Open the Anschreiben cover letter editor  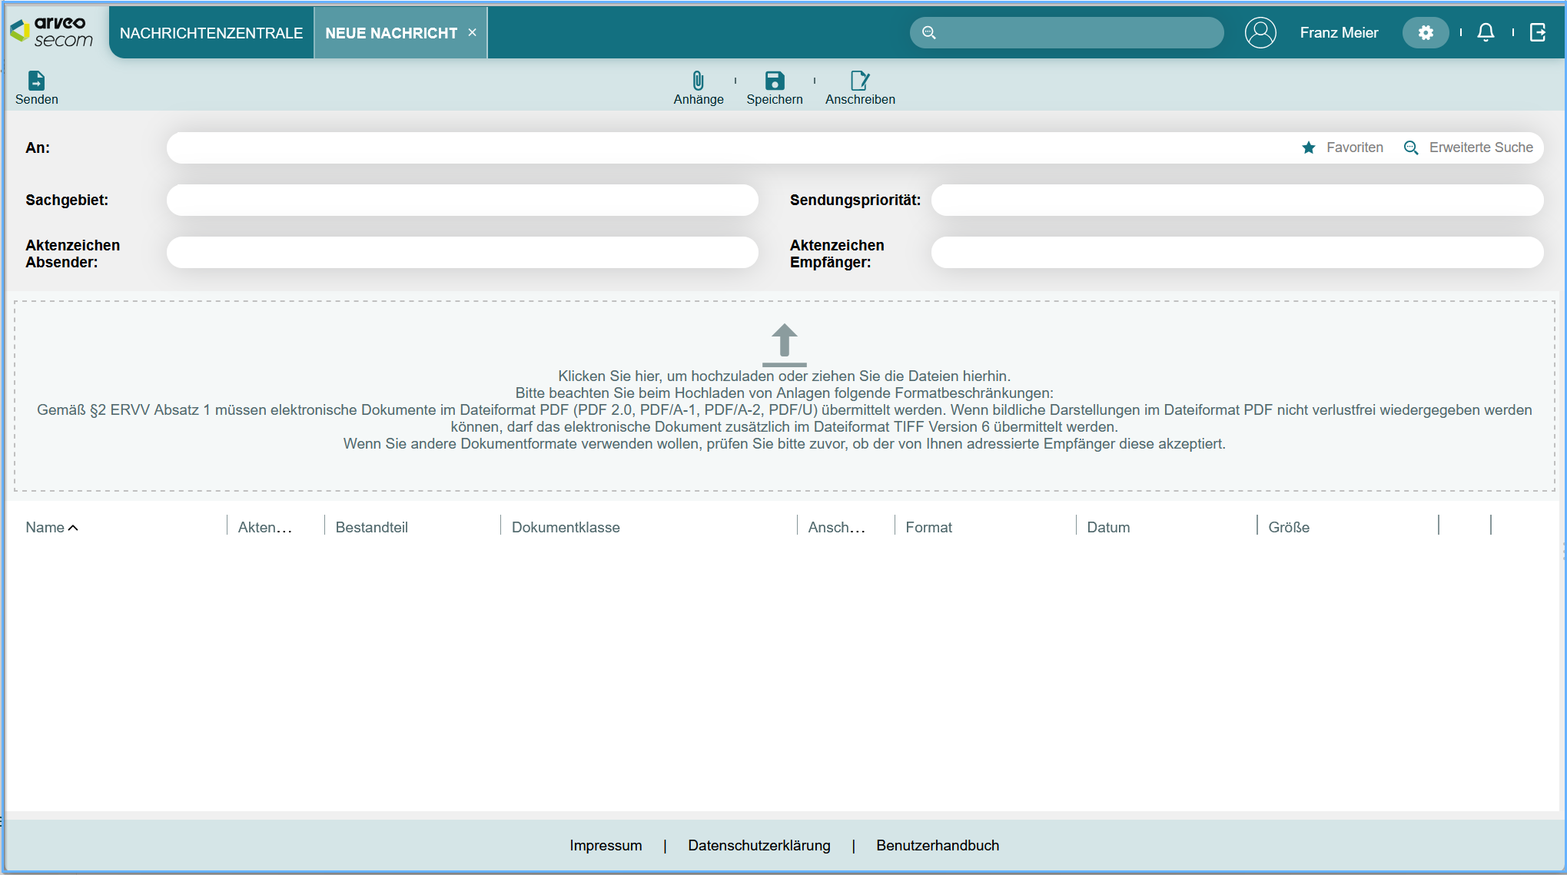pyautogui.click(x=859, y=81)
